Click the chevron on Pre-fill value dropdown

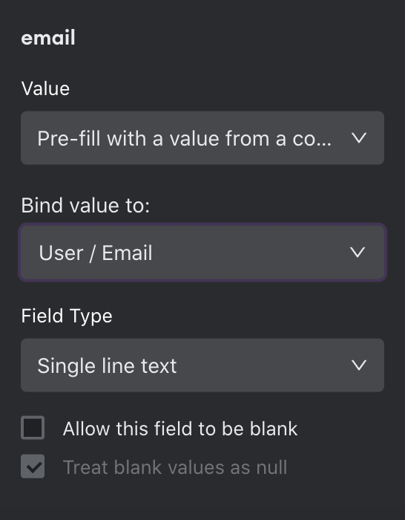pos(358,138)
